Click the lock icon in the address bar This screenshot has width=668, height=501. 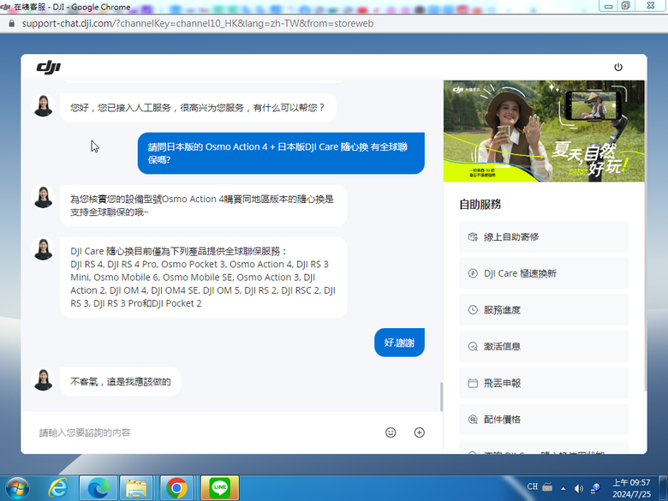(11, 23)
